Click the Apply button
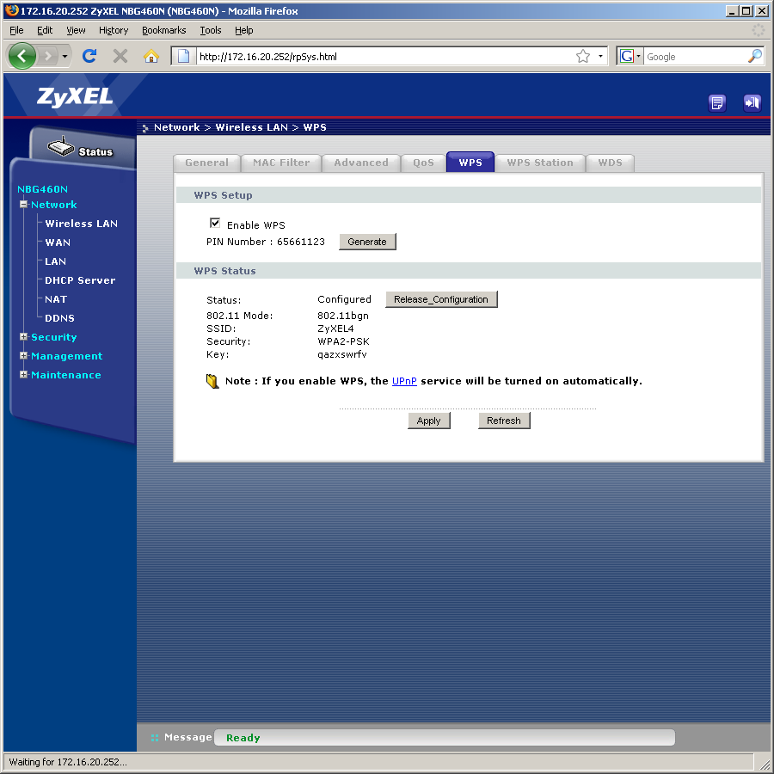The width and height of the screenshot is (774, 774). tap(428, 421)
